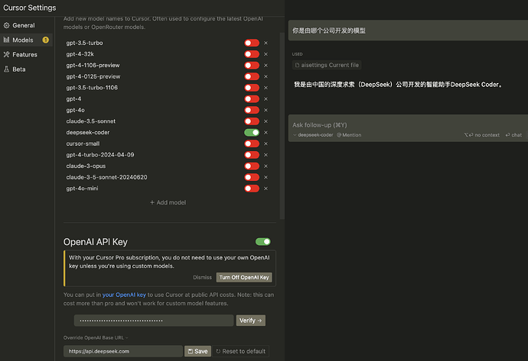The image size is (528, 361).
Task: Click the DeepSeek Coder reply text
Action: [x=398, y=85]
